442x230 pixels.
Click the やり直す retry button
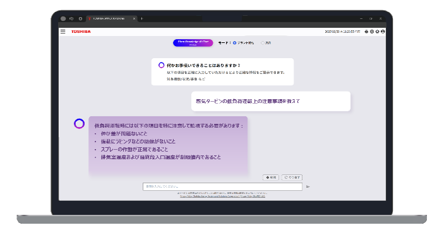292,178
